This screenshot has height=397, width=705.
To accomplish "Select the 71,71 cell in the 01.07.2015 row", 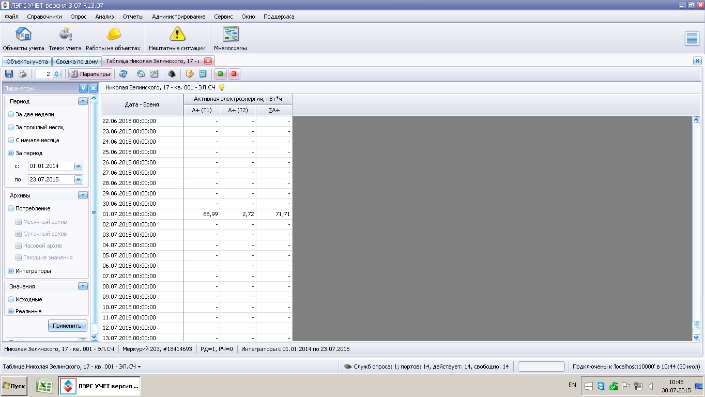I will (274, 214).
